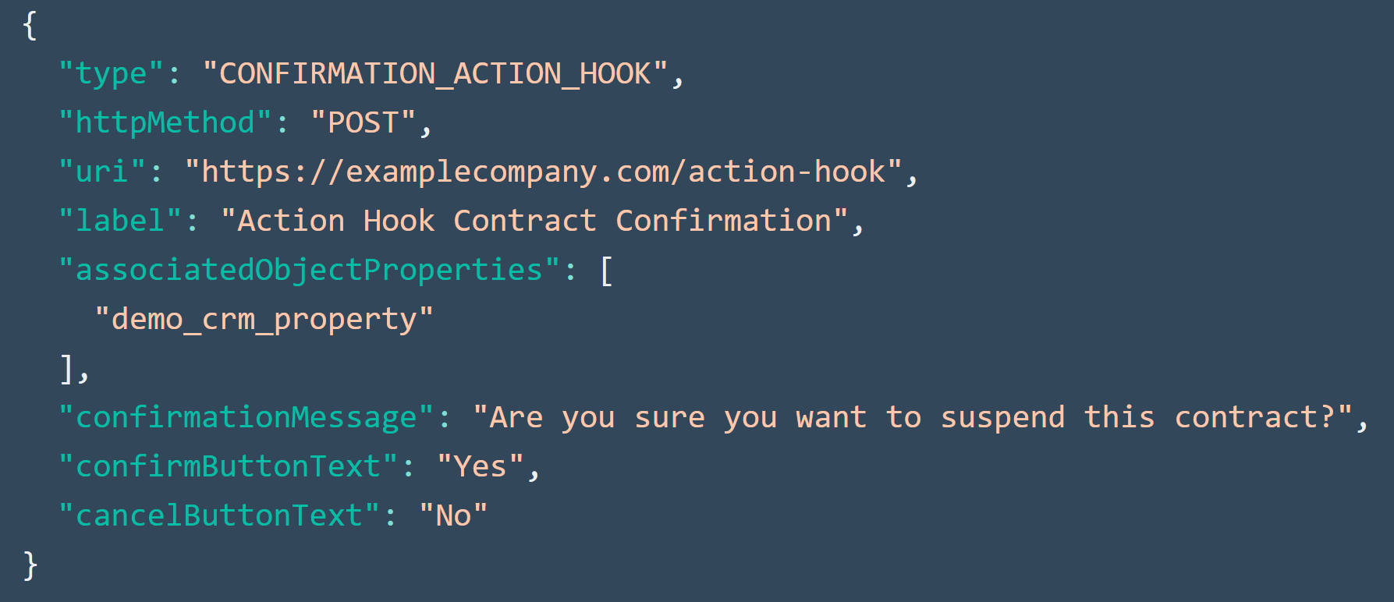Click the "confirmationMessage" key
The width and height of the screenshot is (1394, 602).
tap(246, 418)
